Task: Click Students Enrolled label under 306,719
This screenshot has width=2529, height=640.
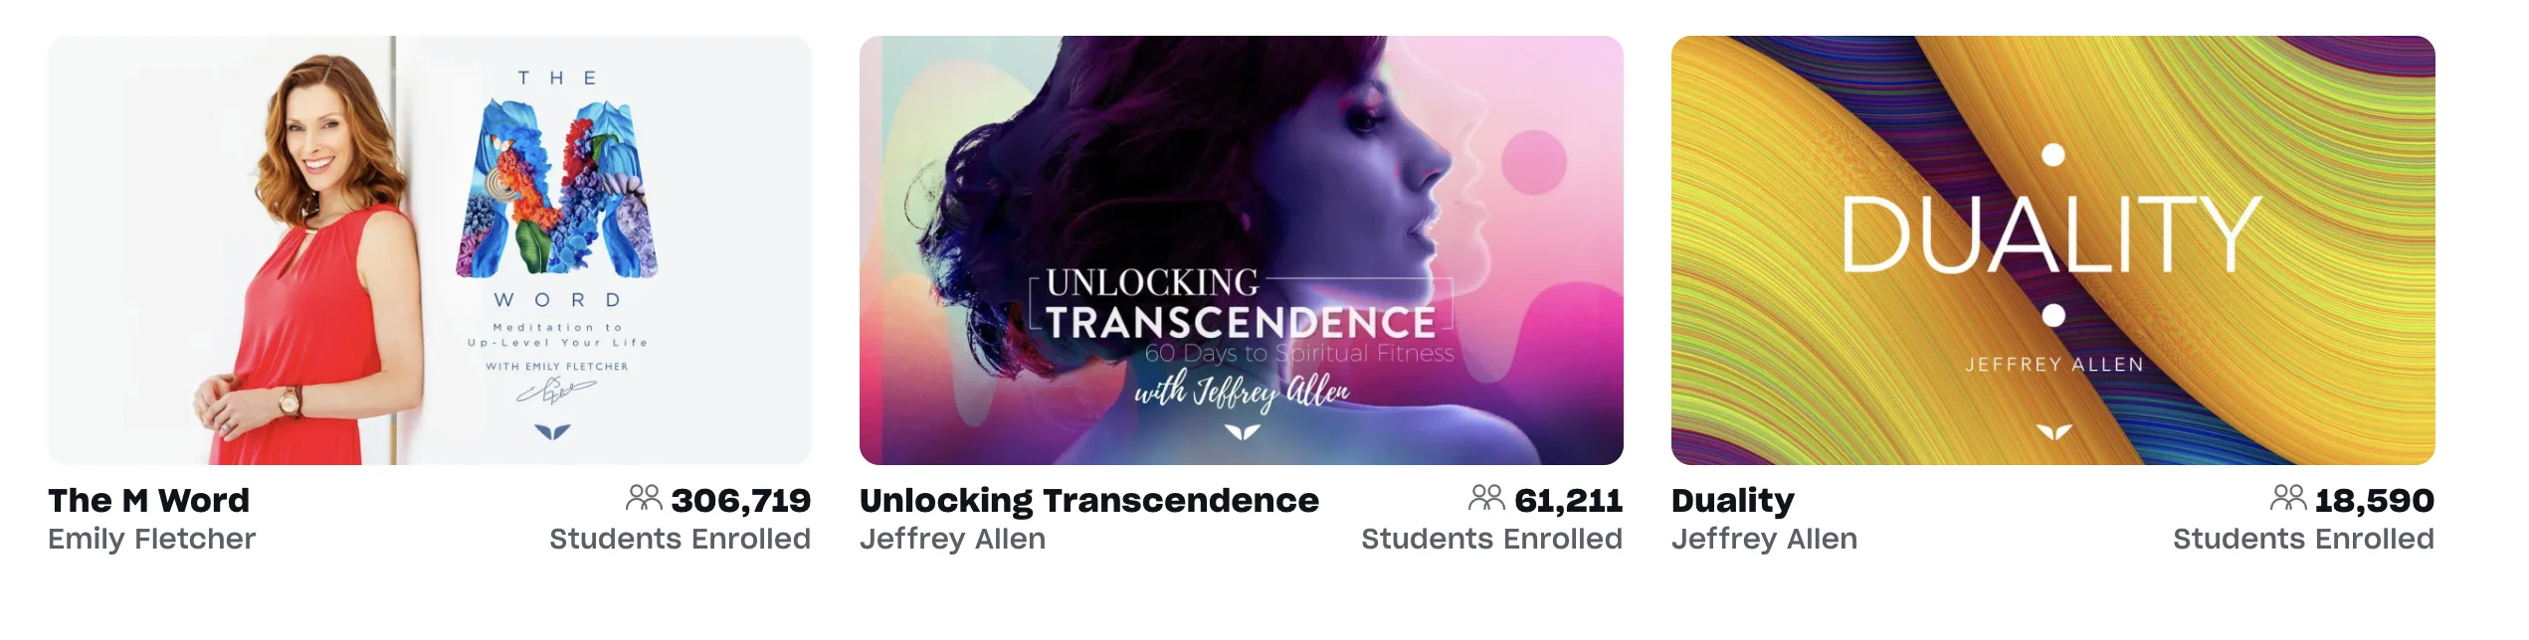Action: 680,539
